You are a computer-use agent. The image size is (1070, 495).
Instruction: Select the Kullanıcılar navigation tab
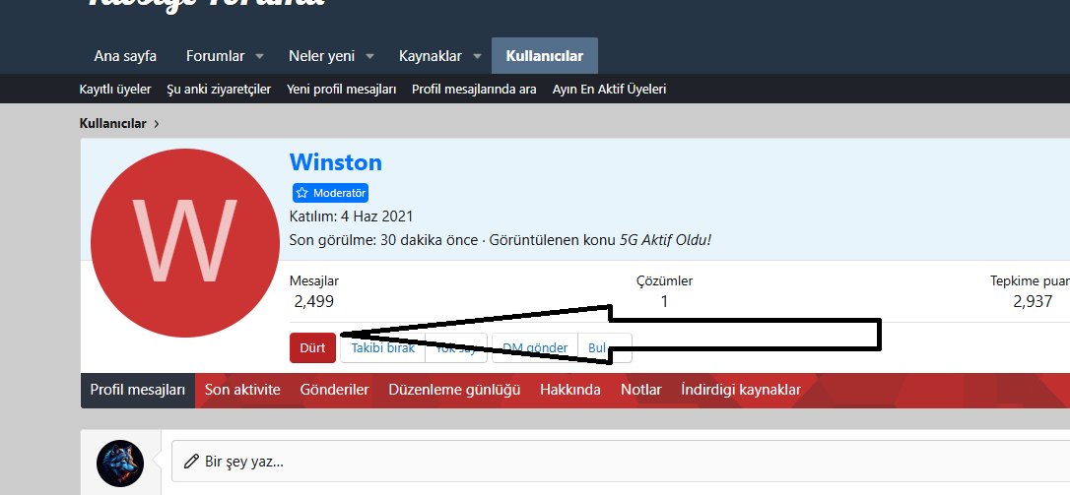pos(545,56)
